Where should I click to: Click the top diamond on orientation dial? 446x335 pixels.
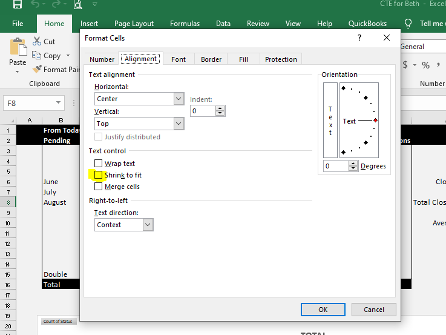coord(343,88)
